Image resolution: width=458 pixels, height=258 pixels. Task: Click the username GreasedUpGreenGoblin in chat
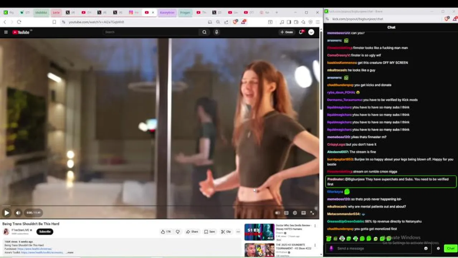coord(345,221)
